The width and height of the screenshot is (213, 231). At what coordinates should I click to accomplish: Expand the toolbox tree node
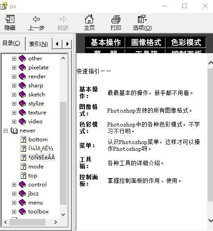tap(14, 212)
